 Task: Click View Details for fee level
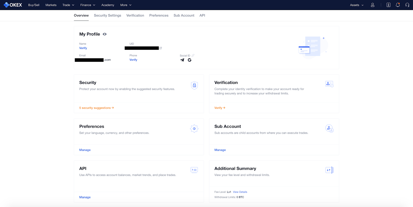click(x=240, y=192)
